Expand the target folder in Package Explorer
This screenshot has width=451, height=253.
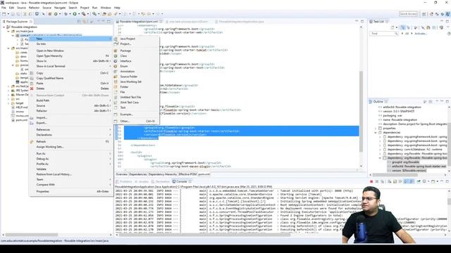pyautogui.click(x=8, y=103)
